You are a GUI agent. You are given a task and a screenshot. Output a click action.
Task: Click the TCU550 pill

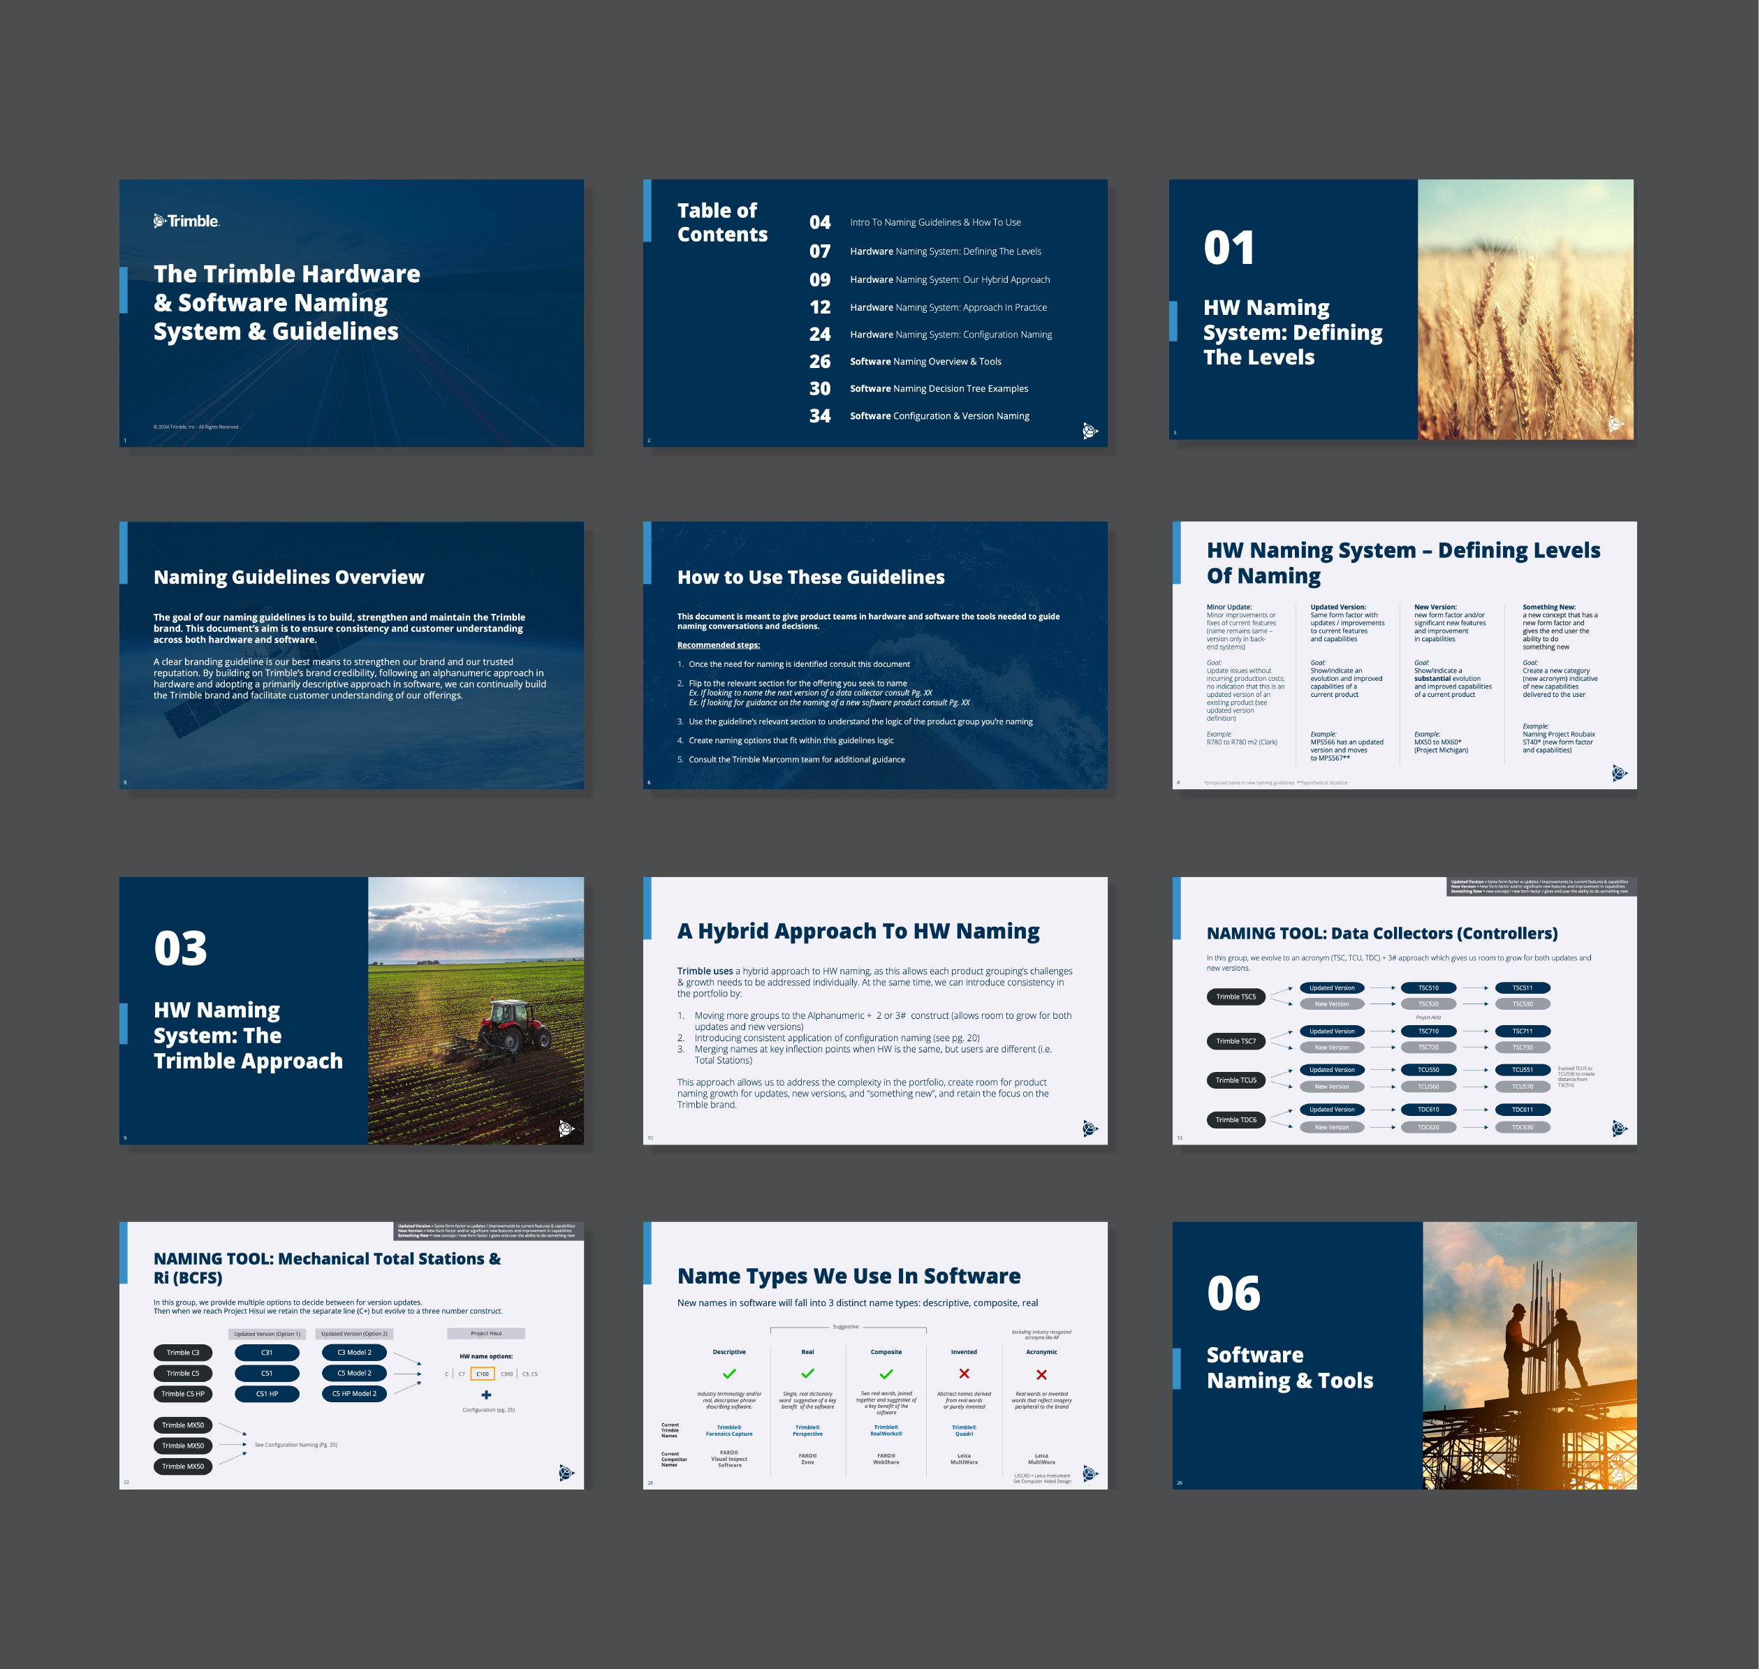click(x=1428, y=1071)
